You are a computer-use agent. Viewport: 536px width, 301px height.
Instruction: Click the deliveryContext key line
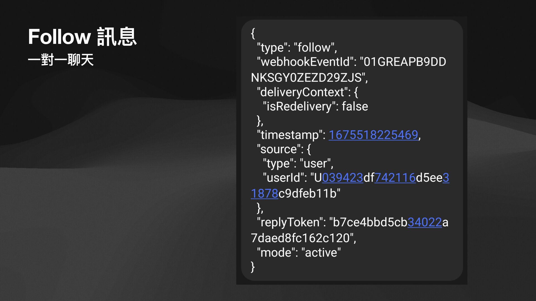point(307,92)
